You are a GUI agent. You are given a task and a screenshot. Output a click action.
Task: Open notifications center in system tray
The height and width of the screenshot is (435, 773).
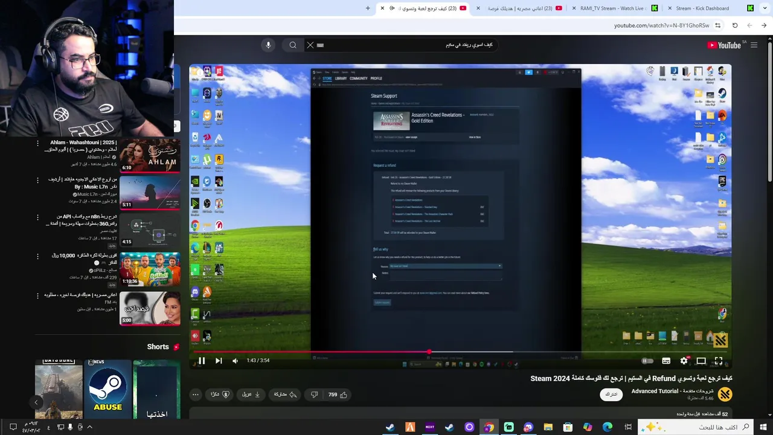pos(13,427)
